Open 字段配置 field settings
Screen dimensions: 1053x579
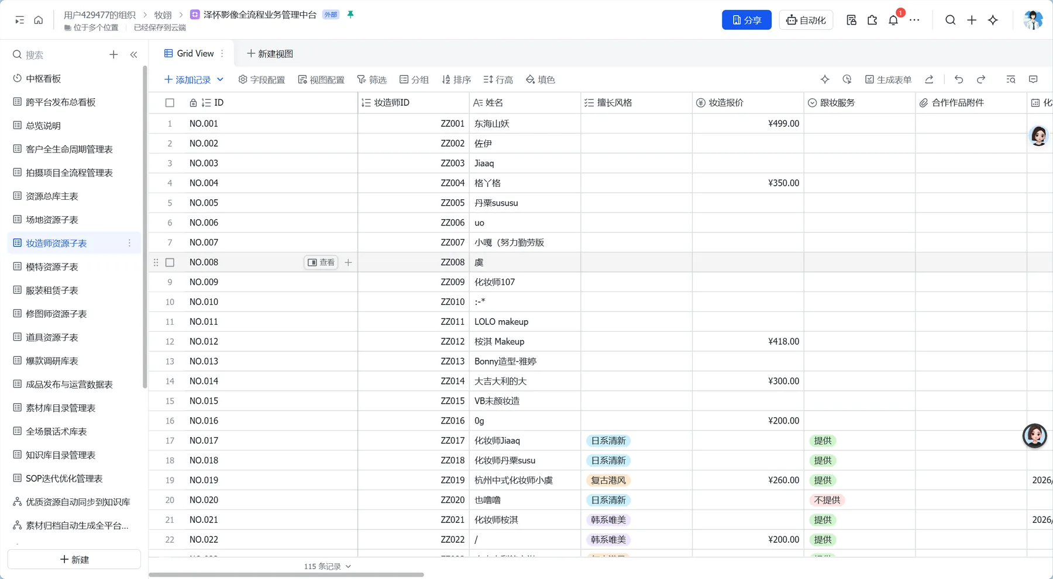[261, 79]
